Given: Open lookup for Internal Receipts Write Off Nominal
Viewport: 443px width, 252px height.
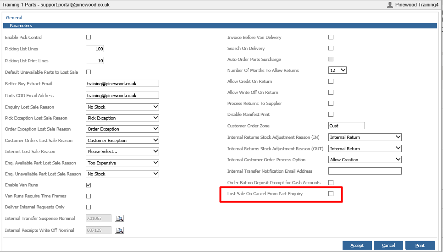Looking at the screenshot, I should tap(120, 230).
